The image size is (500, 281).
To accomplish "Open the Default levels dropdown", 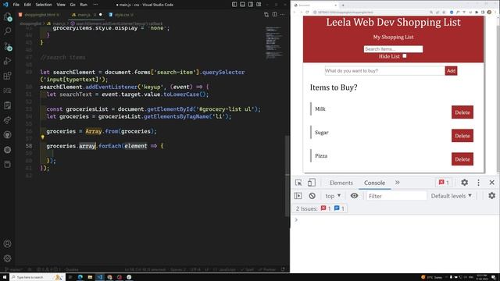I will click(x=452, y=196).
